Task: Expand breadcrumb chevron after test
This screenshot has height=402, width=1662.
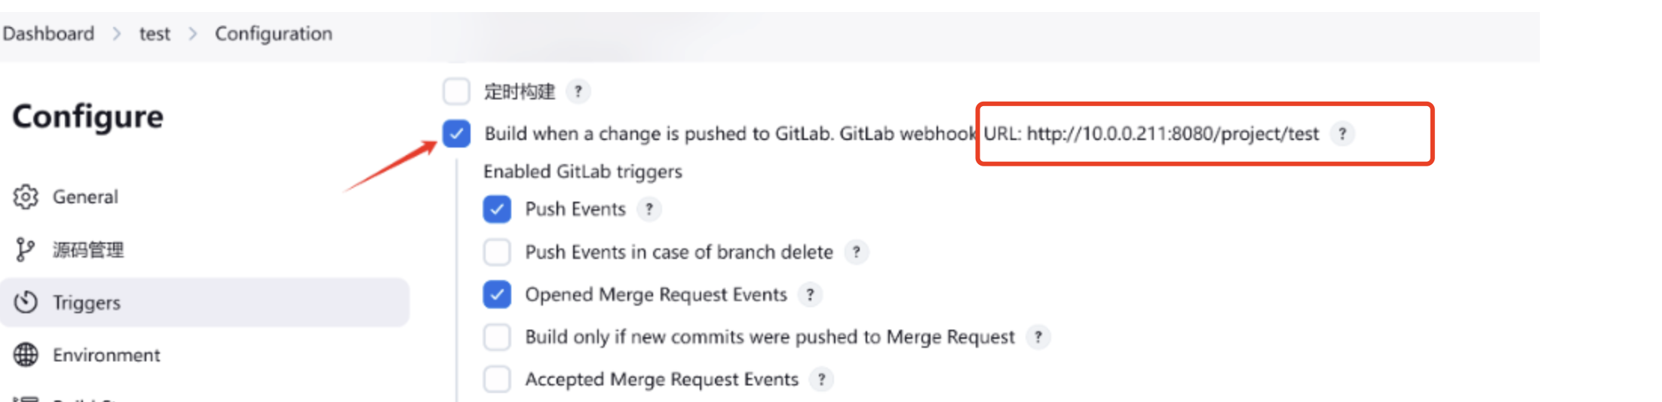Action: 193,34
